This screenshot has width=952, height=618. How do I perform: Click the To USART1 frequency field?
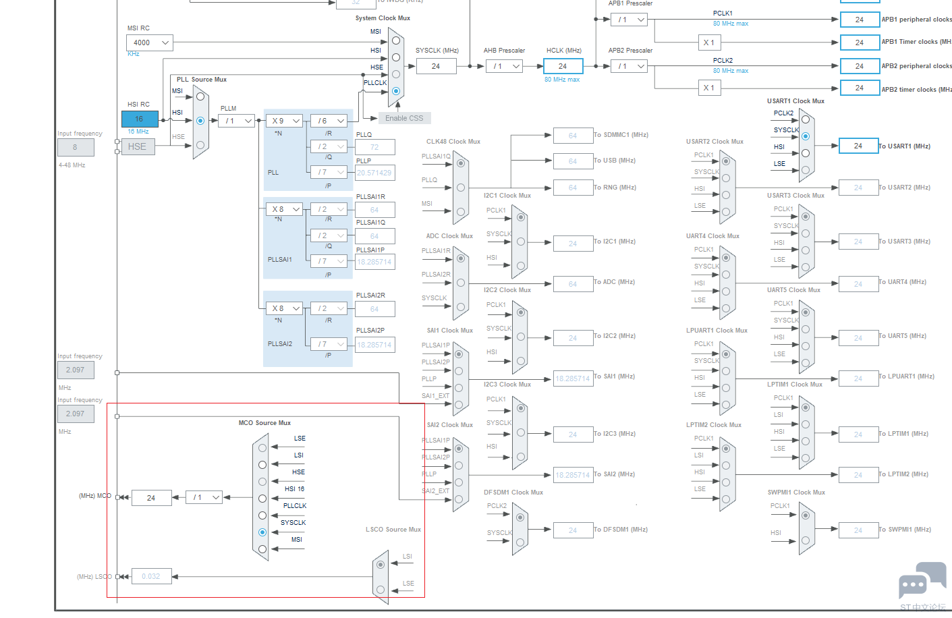tap(858, 146)
